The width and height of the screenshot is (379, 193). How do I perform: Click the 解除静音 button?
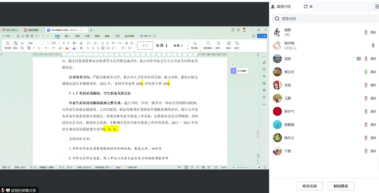pyautogui.click(x=341, y=186)
